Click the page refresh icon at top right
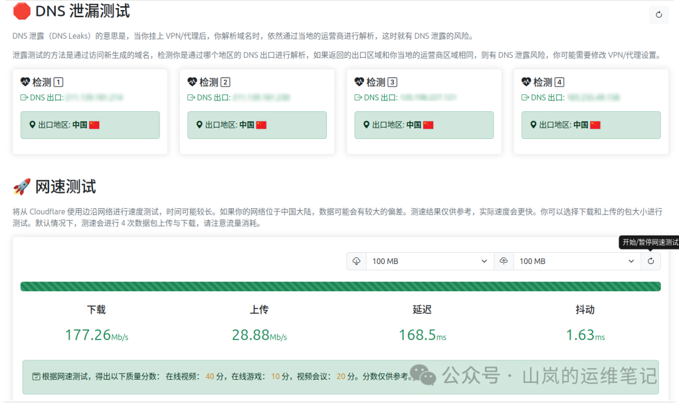The width and height of the screenshot is (679, 403). point(658,14)
